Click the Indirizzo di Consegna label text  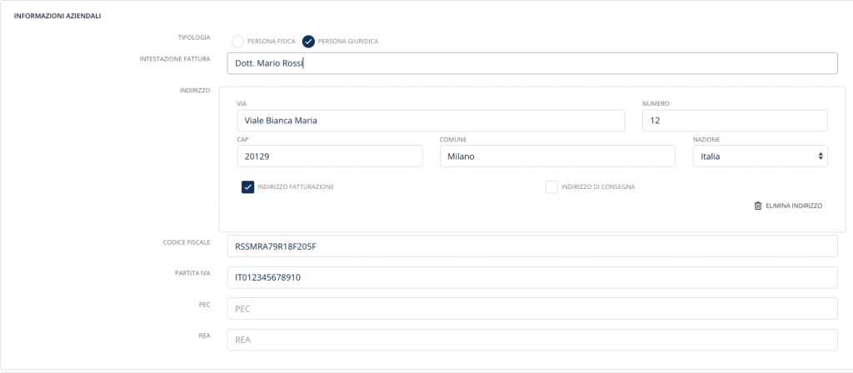598,187
